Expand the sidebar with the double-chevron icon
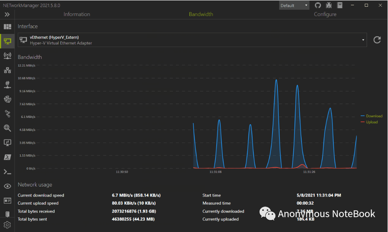 7,14
